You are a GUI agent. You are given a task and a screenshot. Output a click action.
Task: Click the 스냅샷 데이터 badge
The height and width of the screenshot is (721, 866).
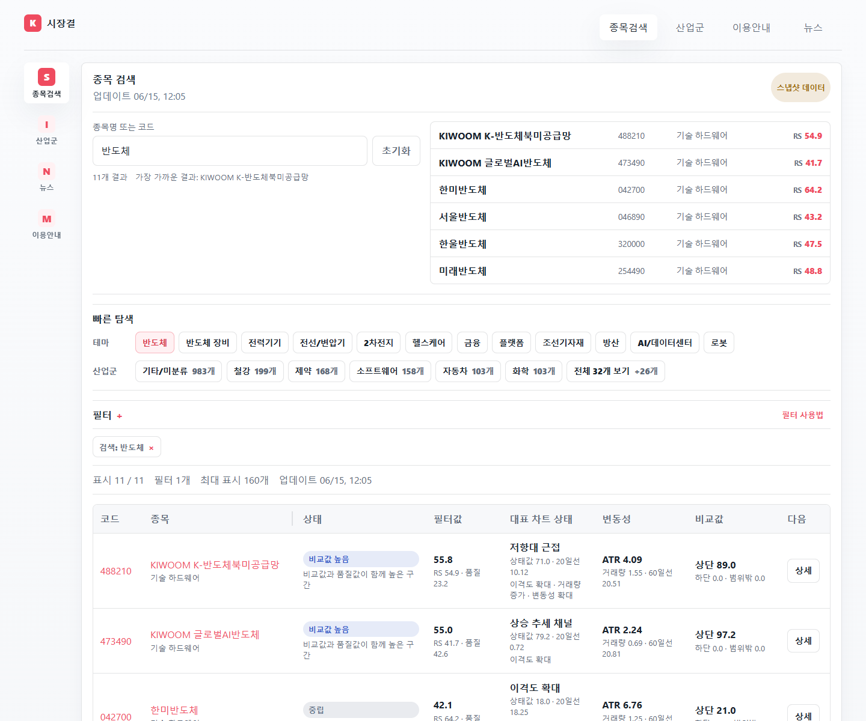click(800, 88)
